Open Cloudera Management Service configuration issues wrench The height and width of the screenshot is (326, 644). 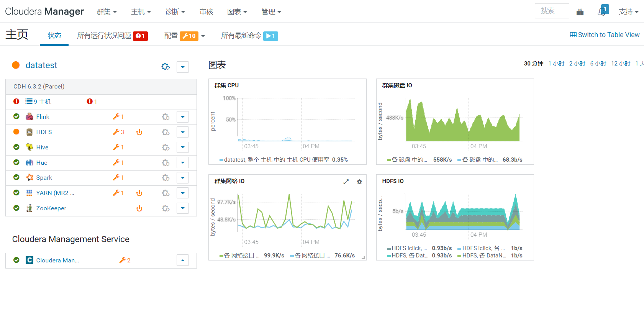coord(125,260)
